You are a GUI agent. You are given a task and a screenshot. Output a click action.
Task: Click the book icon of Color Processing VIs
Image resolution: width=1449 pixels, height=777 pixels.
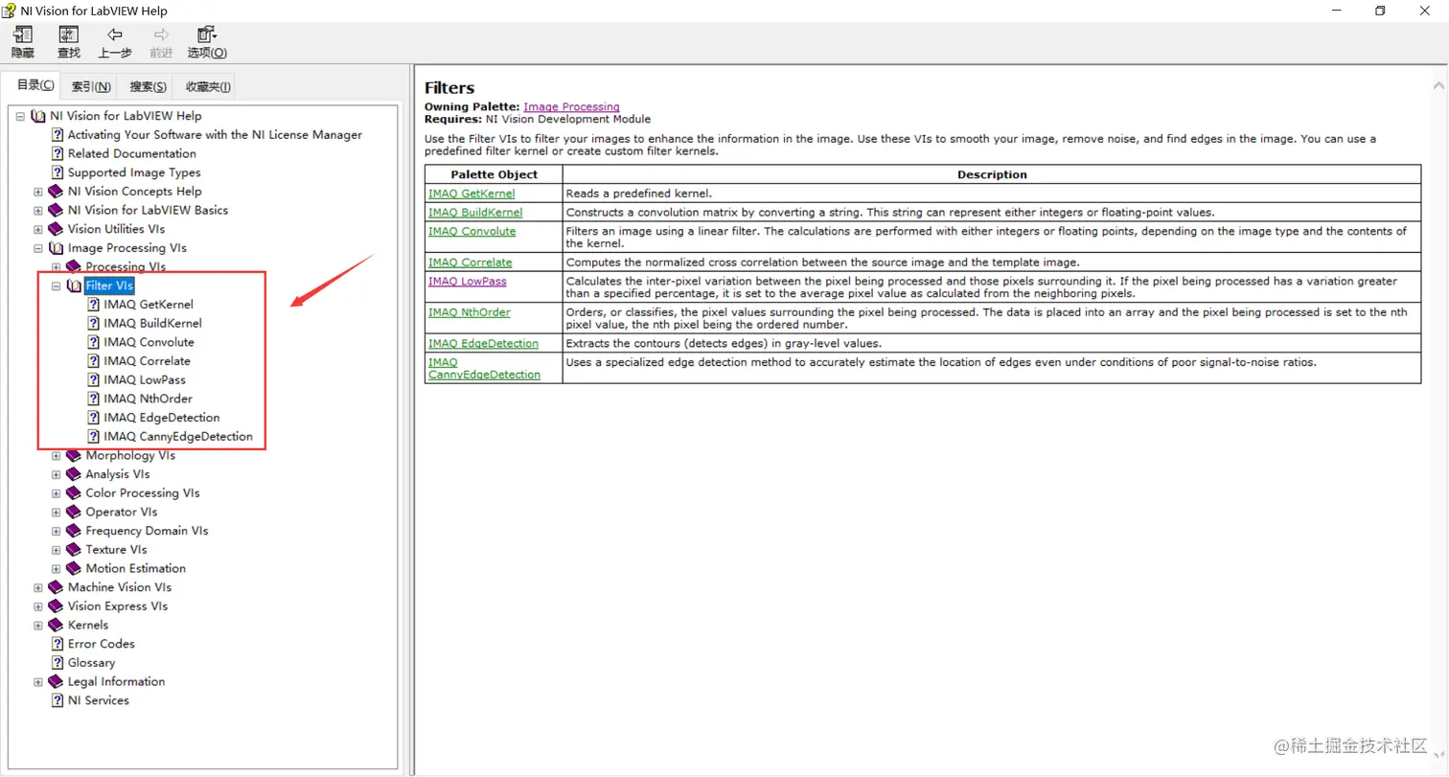tap(75, 492)
